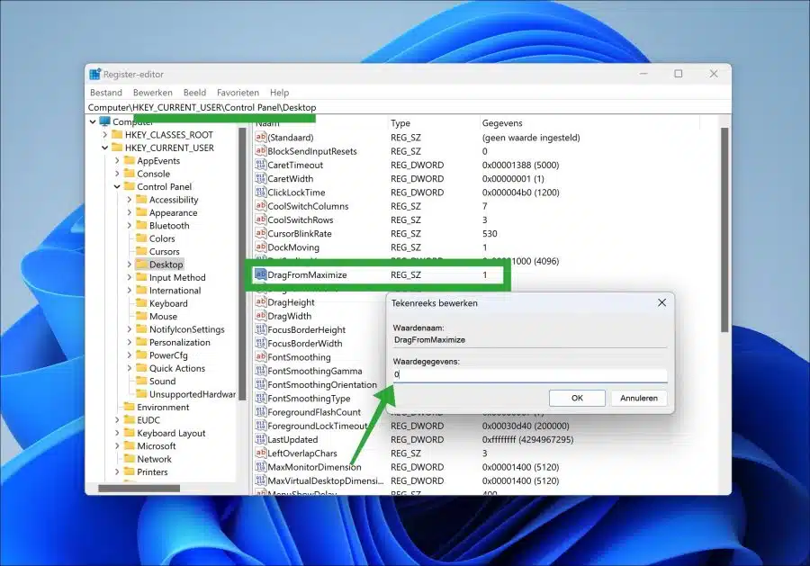The height and width of the screenshot is (566, 810).
Task: Open the Beeld menu
Action: (x=194, y=93)
